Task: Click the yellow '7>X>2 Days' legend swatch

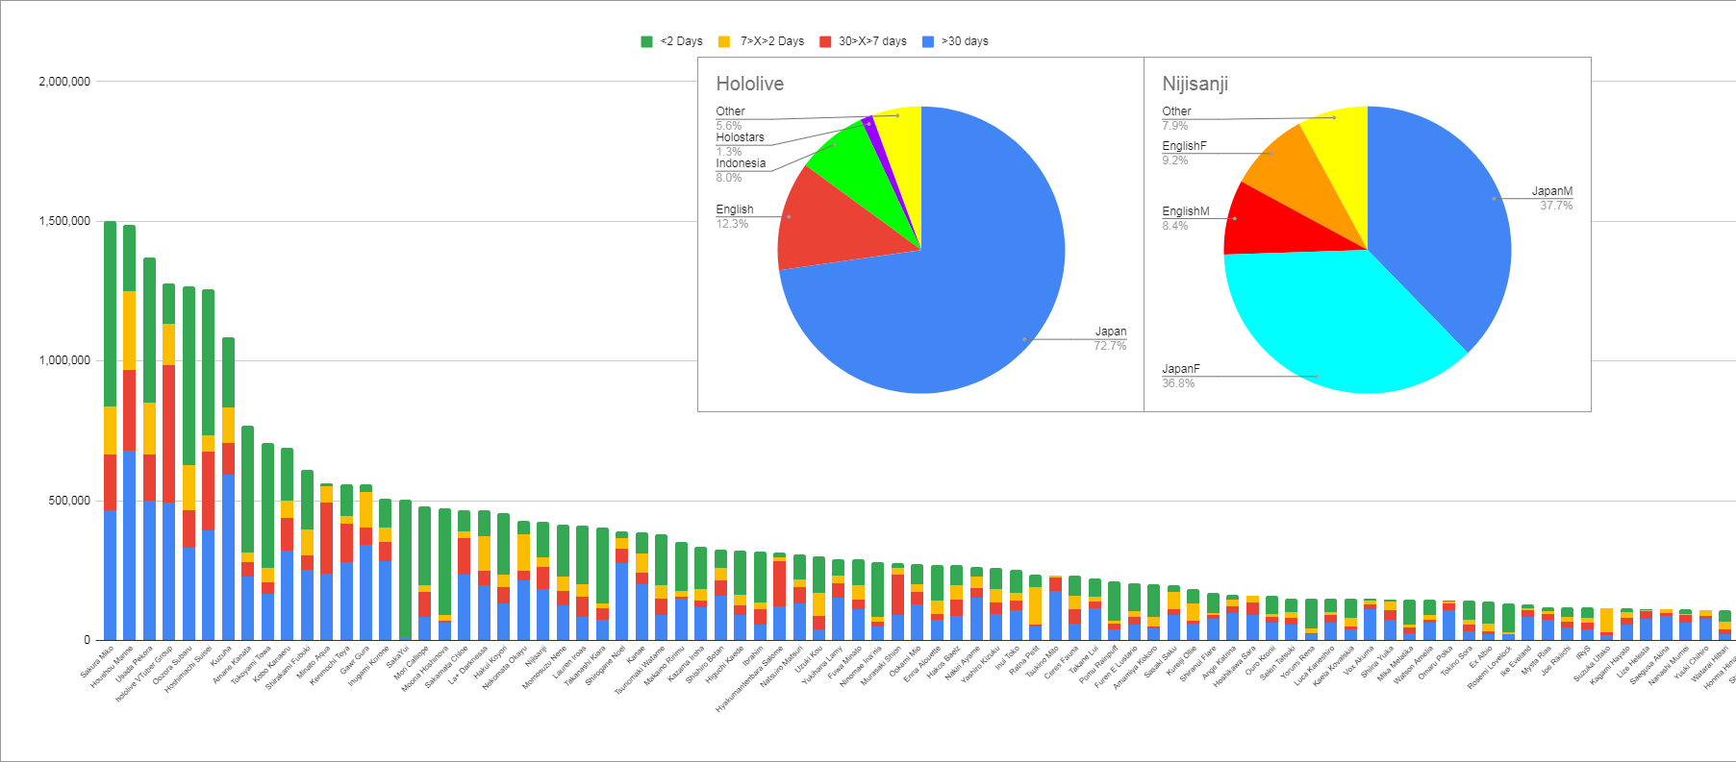Action: tap(724, 41)
